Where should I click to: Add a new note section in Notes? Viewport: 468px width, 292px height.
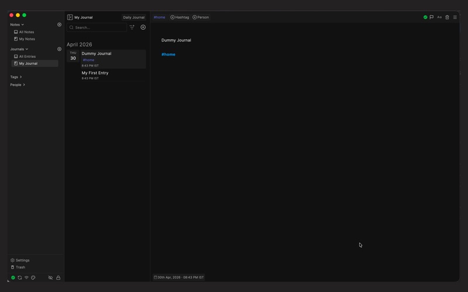tap(60, 25)
